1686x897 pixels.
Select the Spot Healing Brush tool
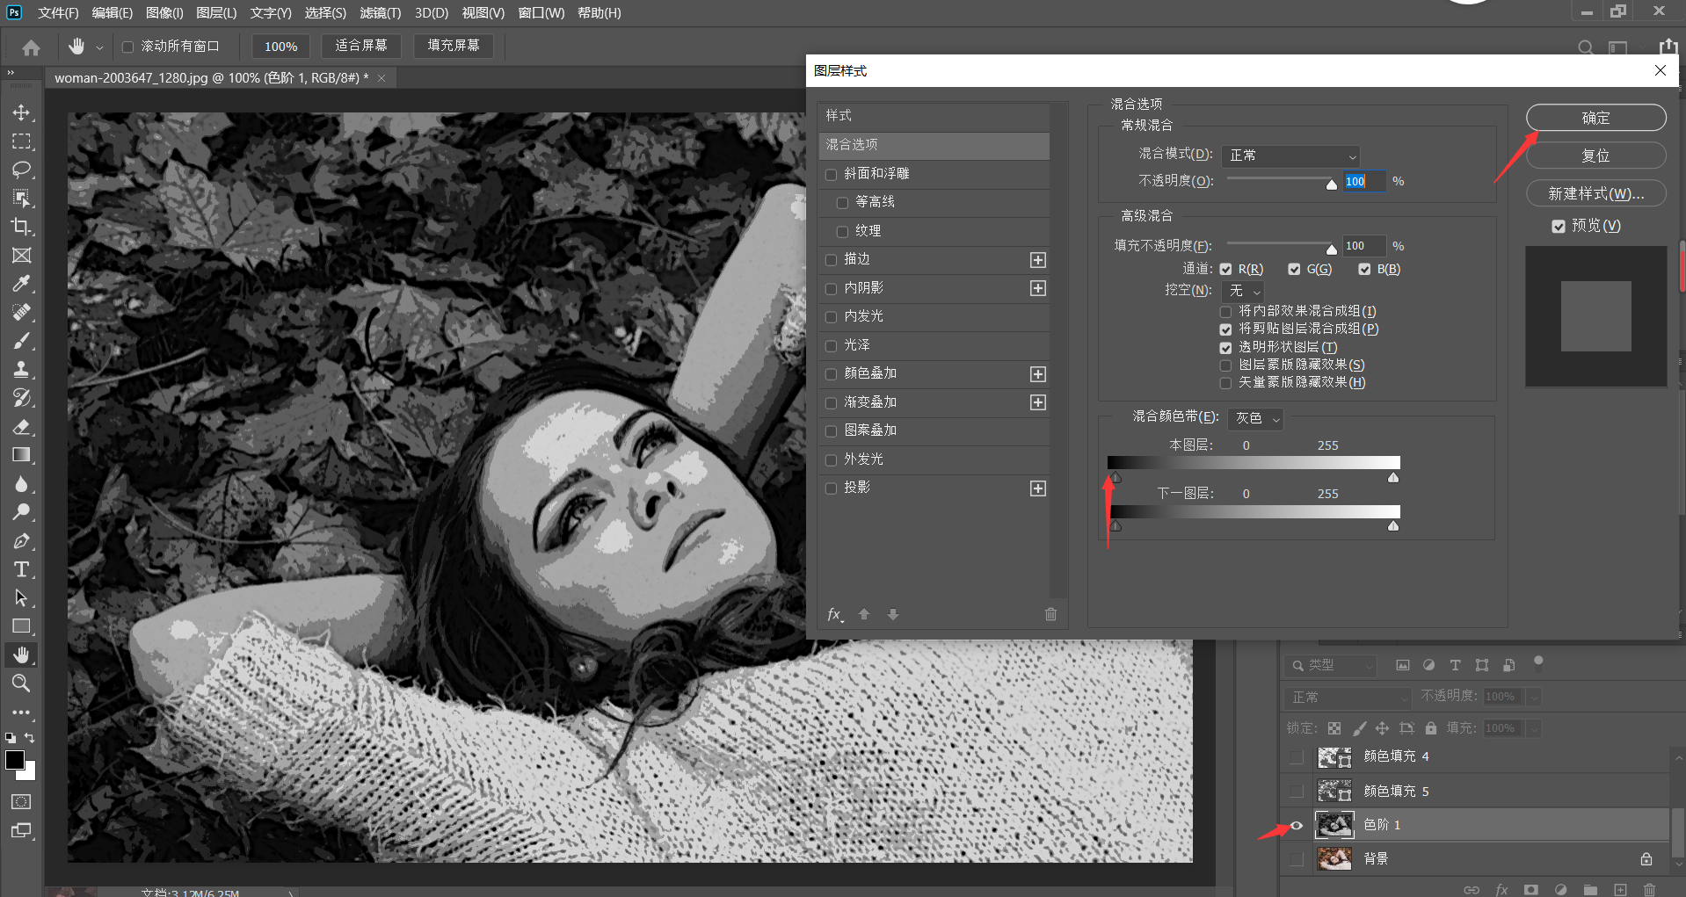point(21,313)
